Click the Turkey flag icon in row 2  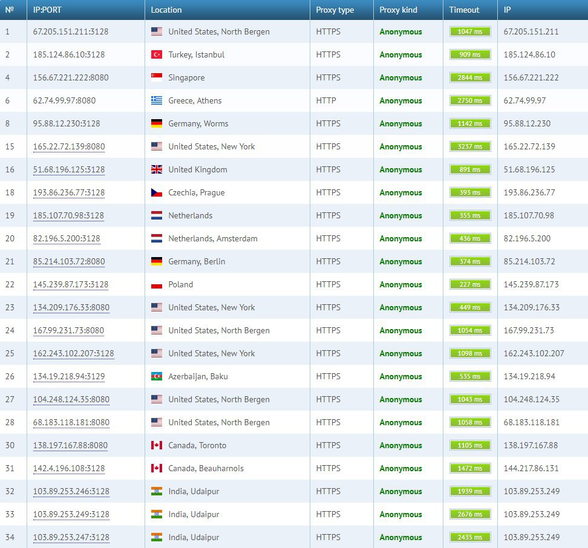[x=156, y=54]
